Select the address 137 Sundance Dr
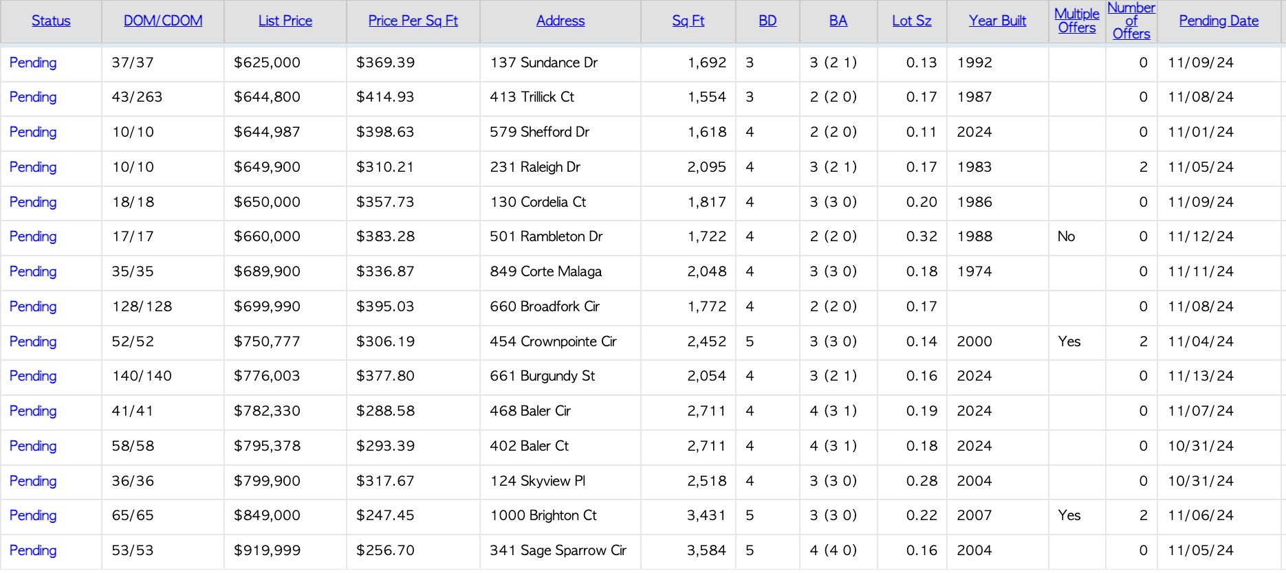 [544, 63]
